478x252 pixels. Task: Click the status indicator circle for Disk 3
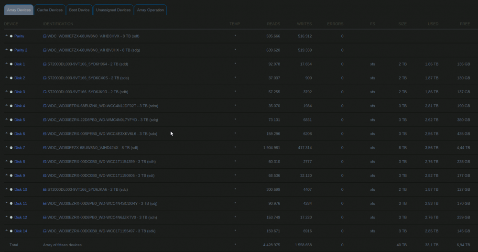point(11,92)
